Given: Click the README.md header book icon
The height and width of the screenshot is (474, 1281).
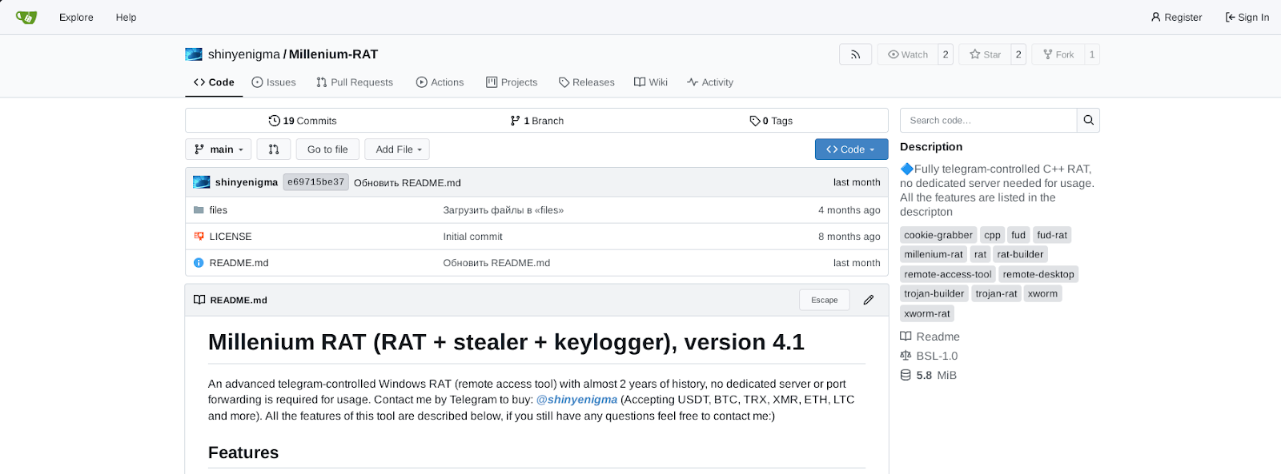Looking at the screenshot, I should 199,300.
